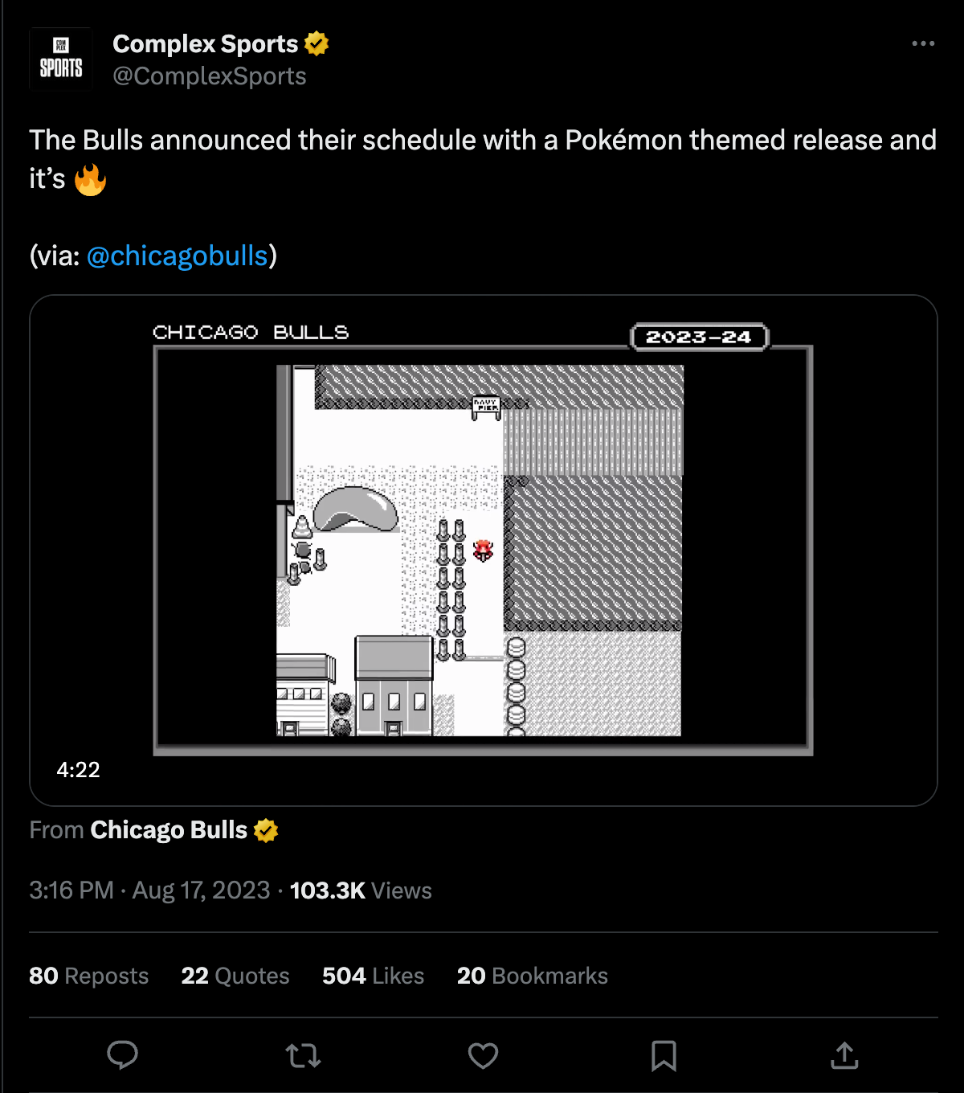964x1093 pixels.
Task: Open the three-dot more options menu
Action: tap(923, 43)
